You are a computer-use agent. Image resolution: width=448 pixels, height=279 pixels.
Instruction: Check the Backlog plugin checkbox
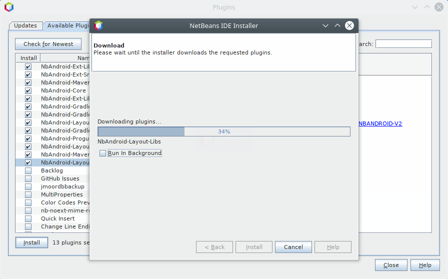point(28,170)
